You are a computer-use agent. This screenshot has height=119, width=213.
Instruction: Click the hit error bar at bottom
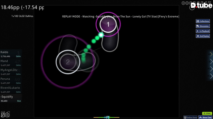click(x=106, y=117)
